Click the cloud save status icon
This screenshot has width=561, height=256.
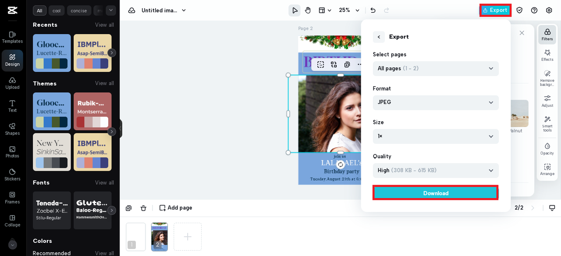[131, 11]
